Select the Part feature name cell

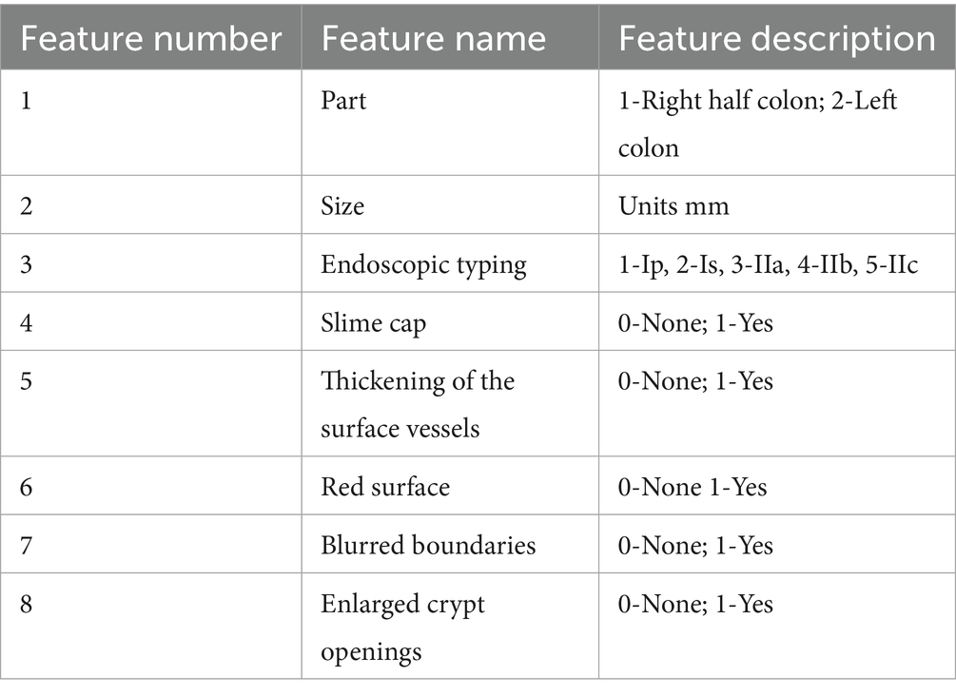343,101
